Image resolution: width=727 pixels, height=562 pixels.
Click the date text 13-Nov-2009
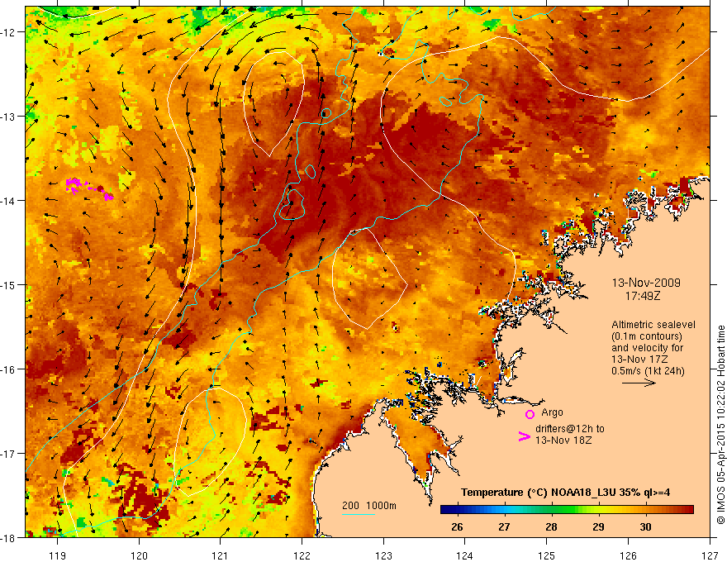point(646,283)
